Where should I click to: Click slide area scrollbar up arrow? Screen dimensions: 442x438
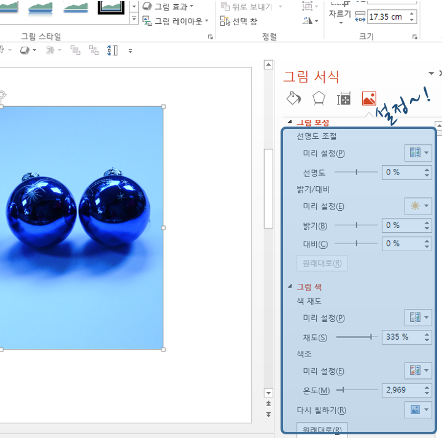pyautogui.click(x=268, y=65)
